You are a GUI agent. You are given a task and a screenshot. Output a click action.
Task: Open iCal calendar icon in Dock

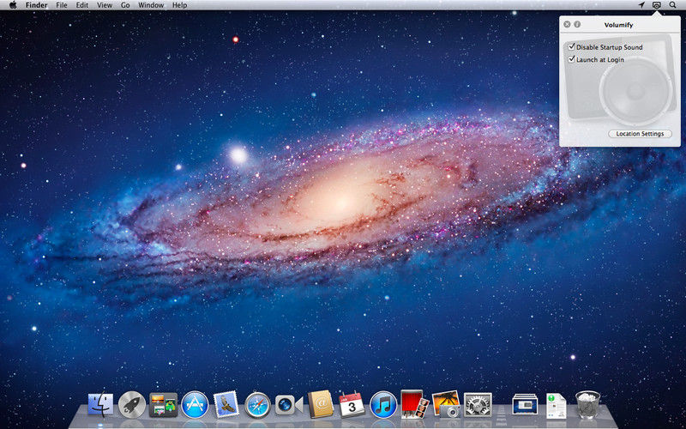[x=352, y=403]
